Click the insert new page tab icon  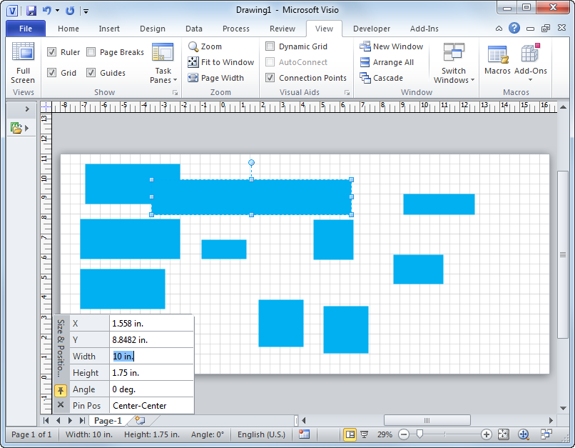pos(140,421)
